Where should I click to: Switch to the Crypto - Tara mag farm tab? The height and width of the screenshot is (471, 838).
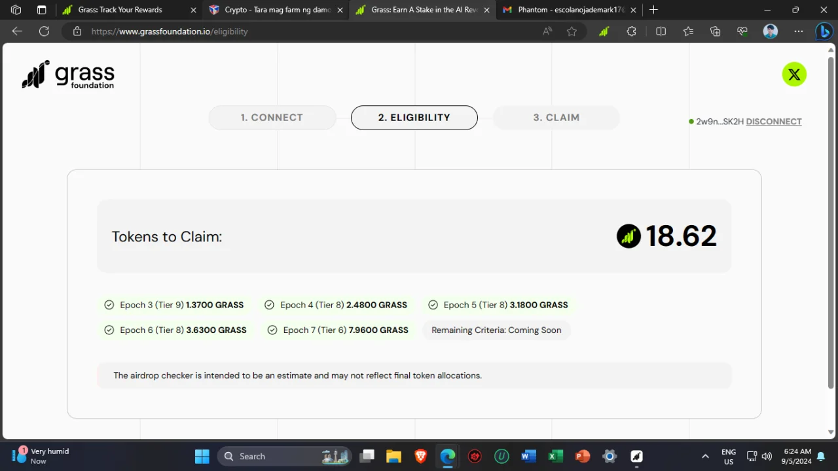click(x=276, y=10)
